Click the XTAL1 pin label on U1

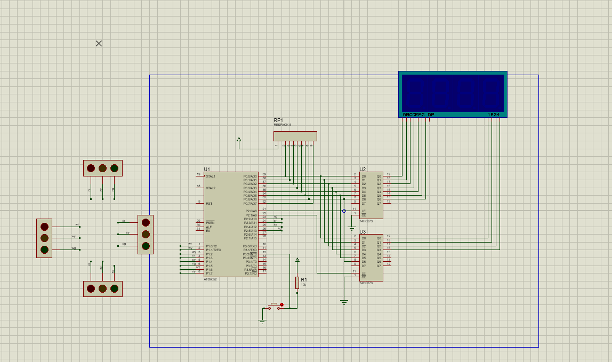[211, 176]
